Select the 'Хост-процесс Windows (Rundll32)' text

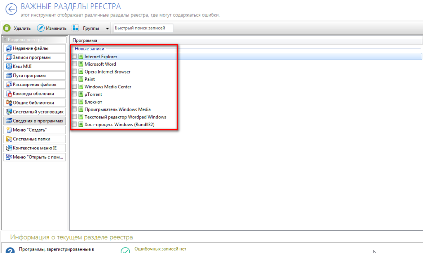(119, 125)
